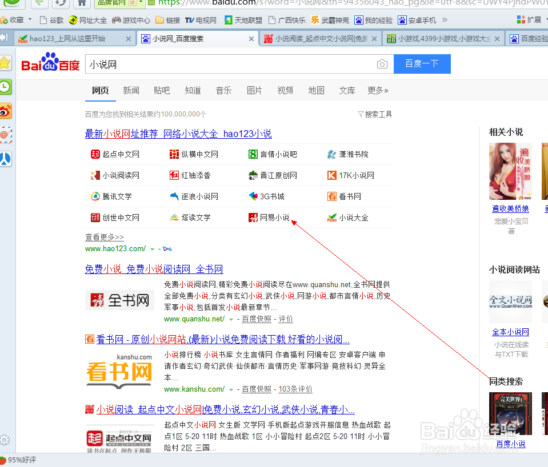Open the Renren sidebar icon
Viewport: 548px width, 467px height.
[x=5, y=159]
